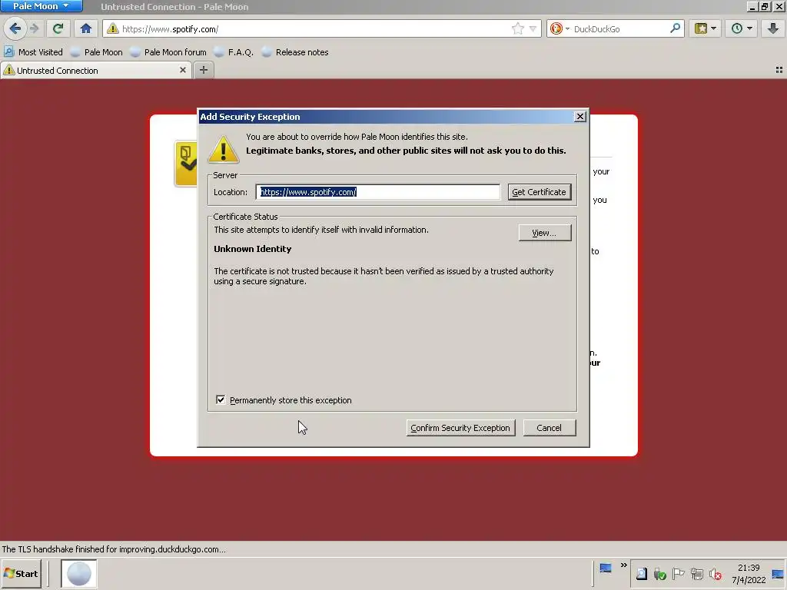This screenshot has width=787, height=590.
Task: Uncheck Permanently store this exception
Action: pyautogui.click(x=221, y=399)
